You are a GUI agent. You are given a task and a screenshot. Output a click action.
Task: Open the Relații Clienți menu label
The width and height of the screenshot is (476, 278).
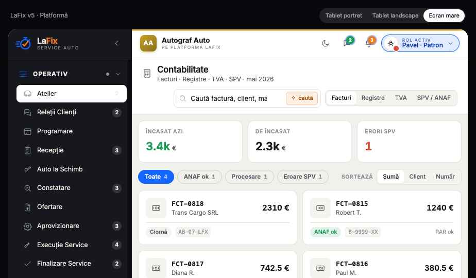point(57,112)
